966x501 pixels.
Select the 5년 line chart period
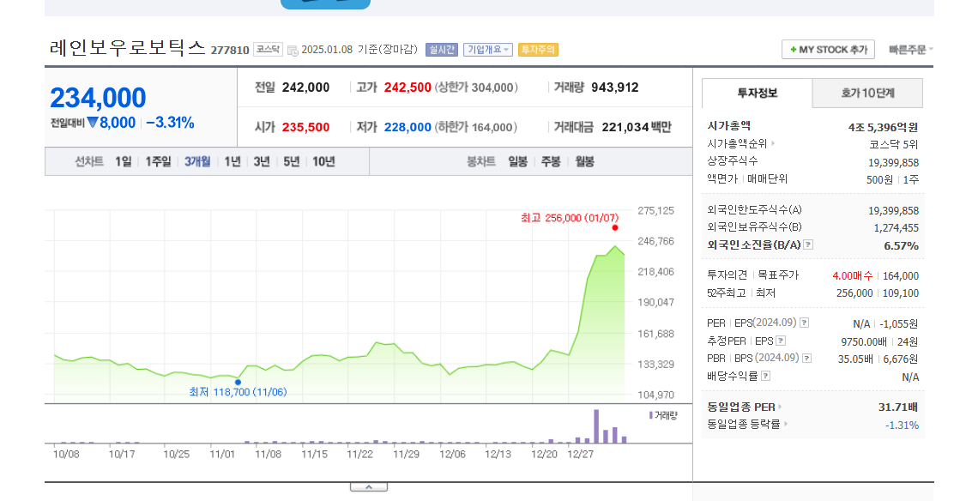[x=292, y=161]
